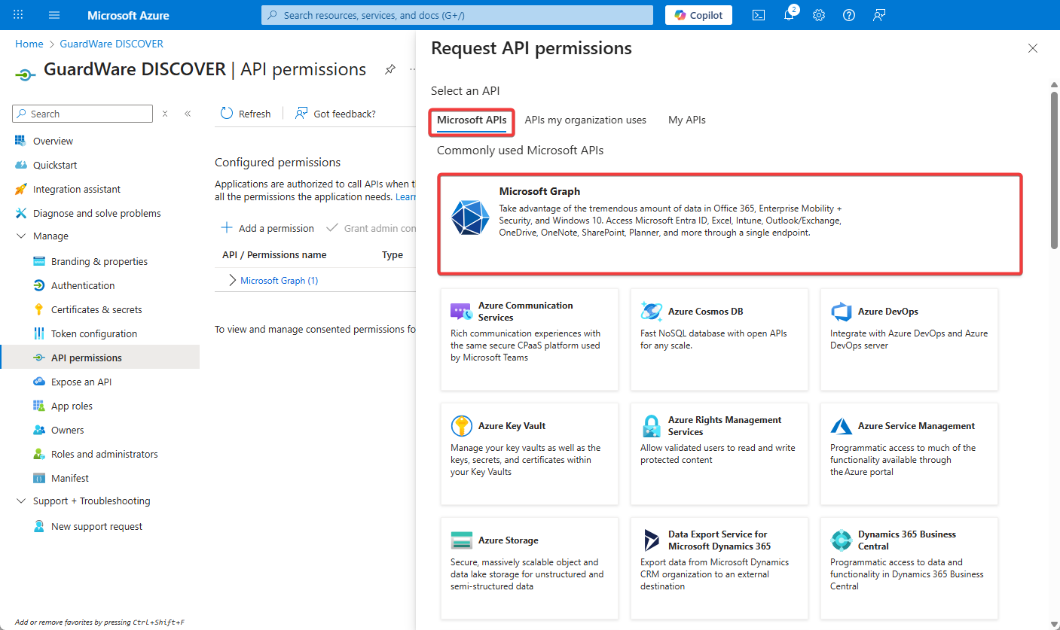Viewport: 1060px width, 630px height.
Task: Switch to APIs my organization uses tab
Action: point(585,120)
